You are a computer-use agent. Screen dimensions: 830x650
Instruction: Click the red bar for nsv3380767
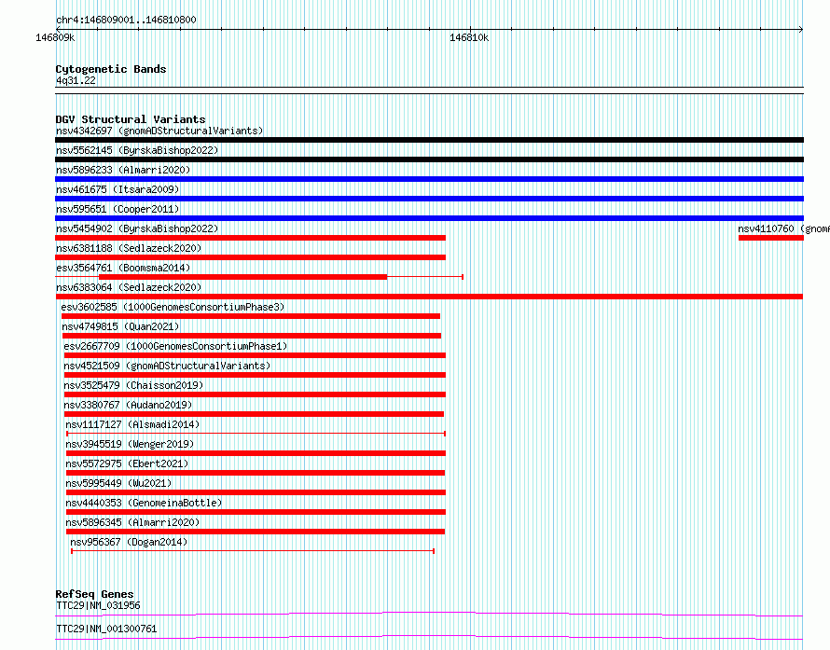pyautogui.click(x=254, y=414)
